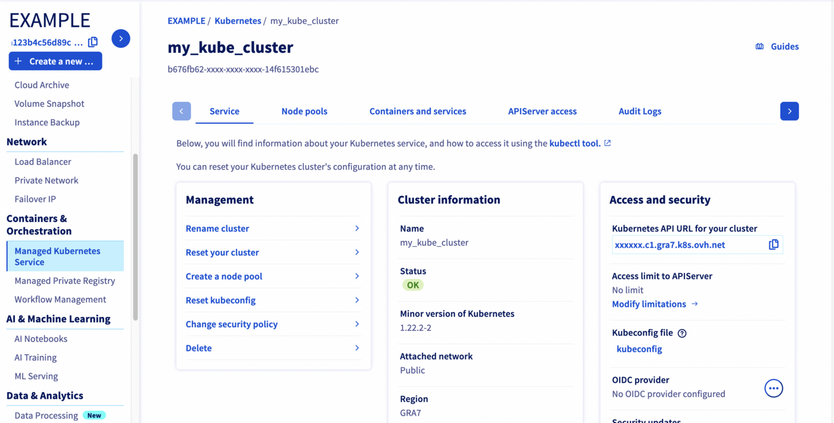Switch to the Node pools tab
Screen dimensions: 834x423
click(304, 111)
